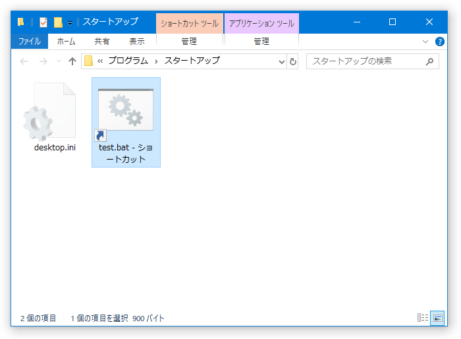The height and width of the screenshot is (339, 461).
Task: Click the test.bat - ショートカット name label
Action: point(126,154)
